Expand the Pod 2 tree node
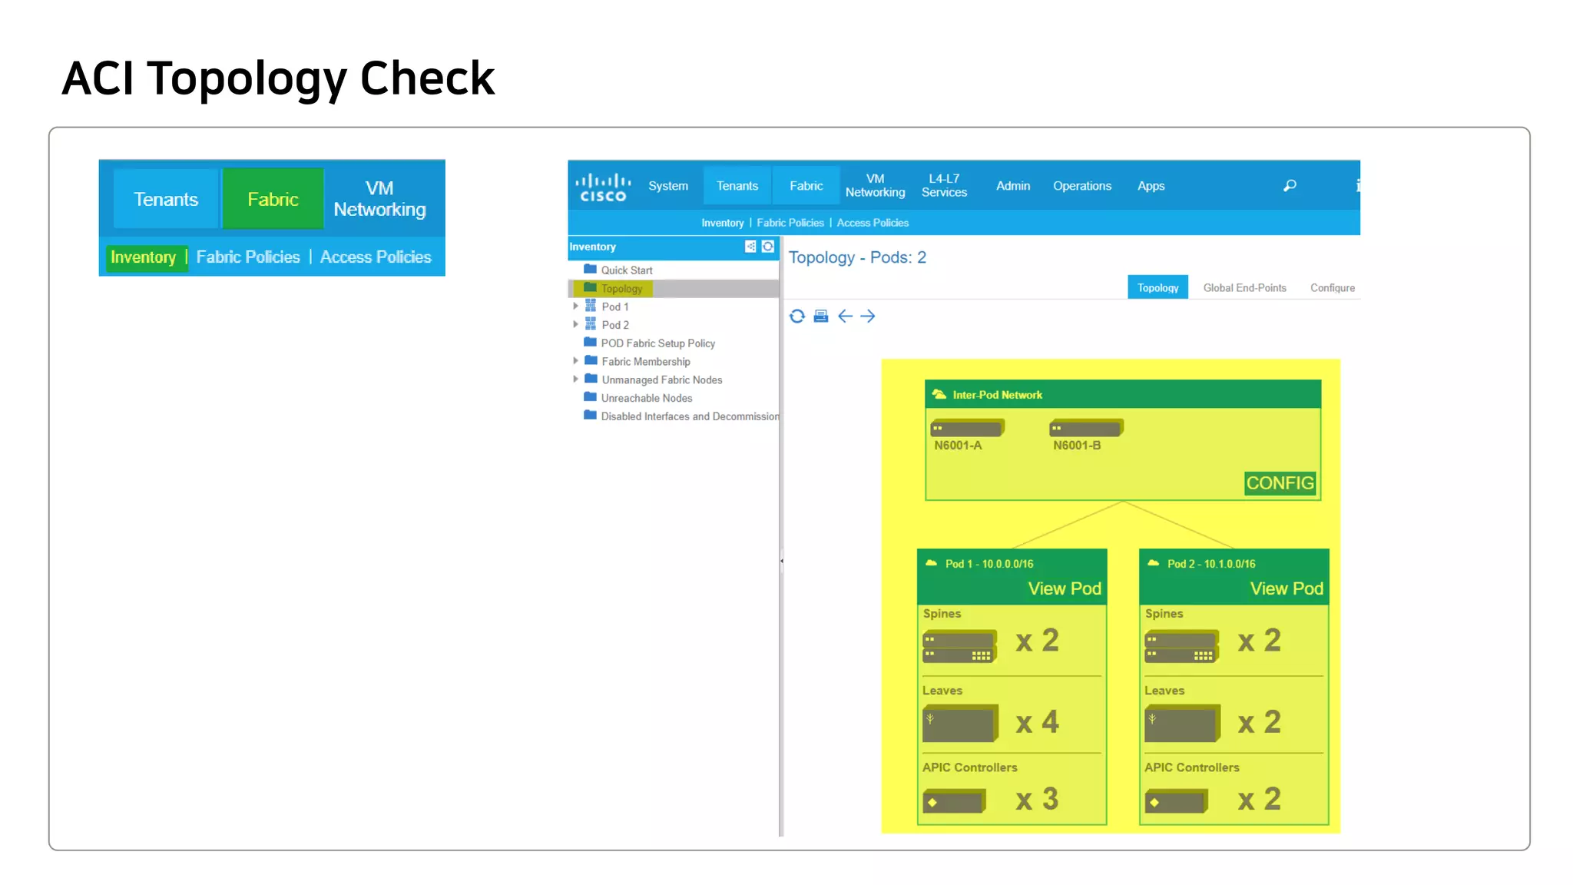This screenshot has width=1573, height=885. 575,325
